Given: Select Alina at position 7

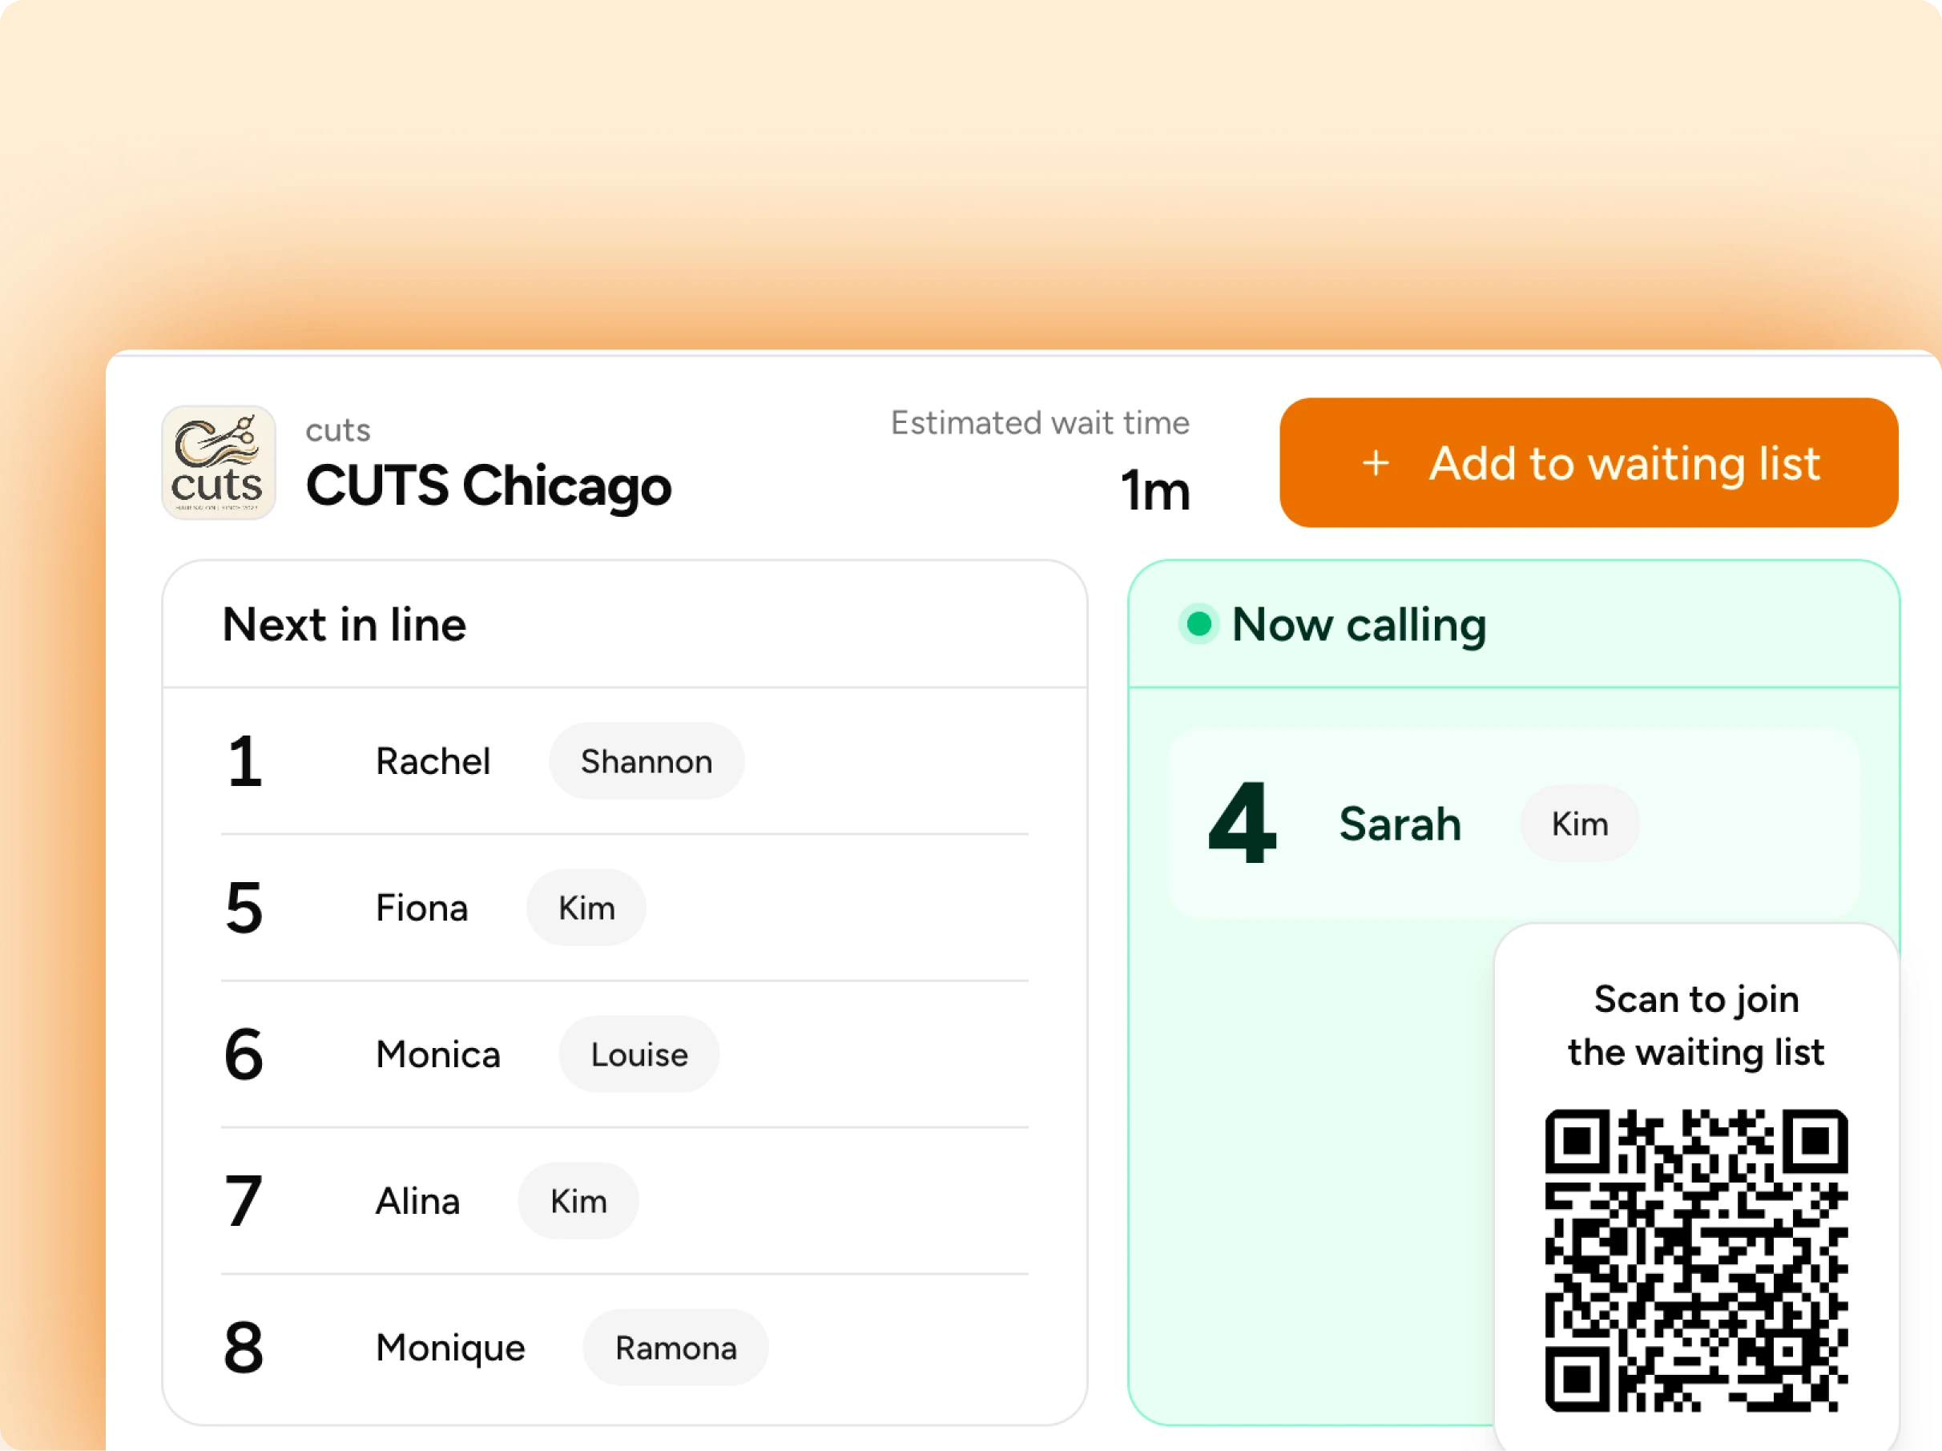Looking at the screenshot, I should coord(417,1201).
